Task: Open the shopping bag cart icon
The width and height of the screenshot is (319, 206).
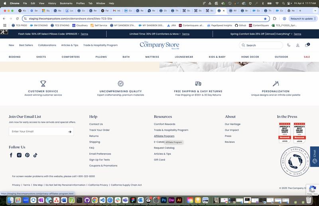Action: tap(307, 45)
